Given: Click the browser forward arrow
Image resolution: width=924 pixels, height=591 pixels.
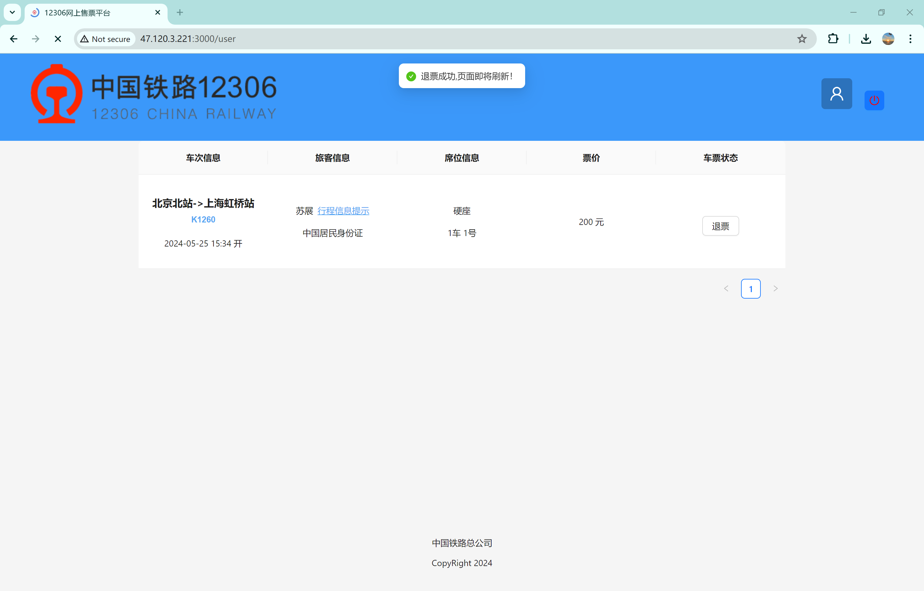Looking at the screenshot, I should coord(36,39).
